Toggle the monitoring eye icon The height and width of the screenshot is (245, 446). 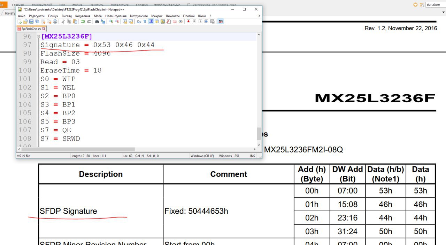(180, 22)
